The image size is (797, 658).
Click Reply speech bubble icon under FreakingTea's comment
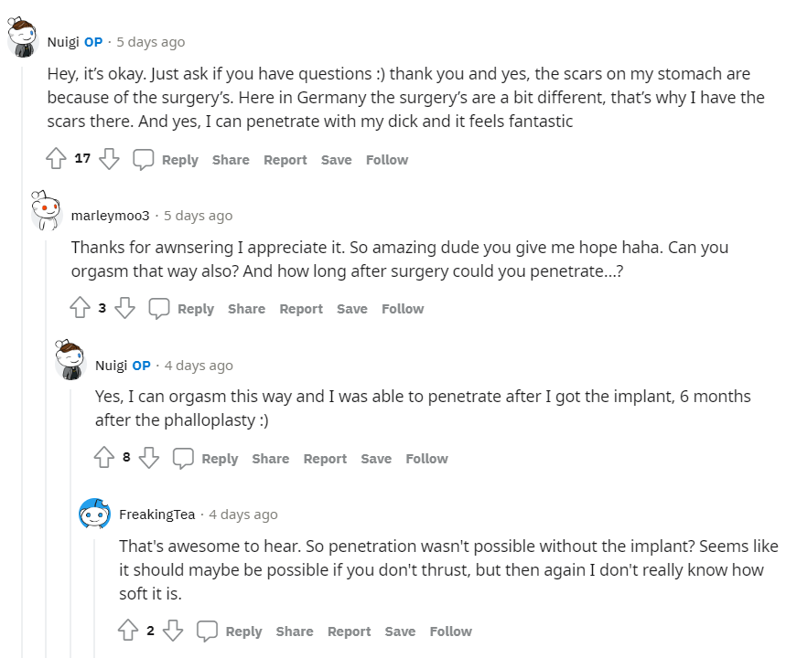208,631
